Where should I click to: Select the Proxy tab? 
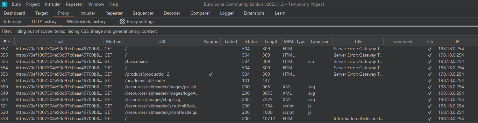pyautogui.click(x=64, y=13)
